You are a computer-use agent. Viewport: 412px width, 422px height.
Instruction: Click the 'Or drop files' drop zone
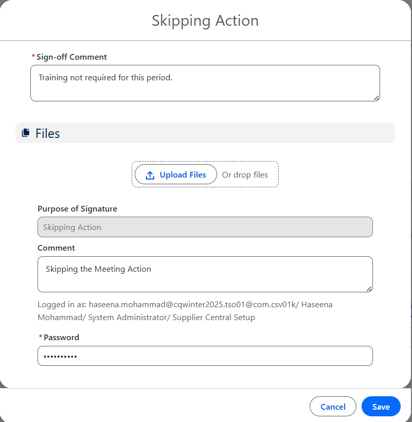point(245,174)
